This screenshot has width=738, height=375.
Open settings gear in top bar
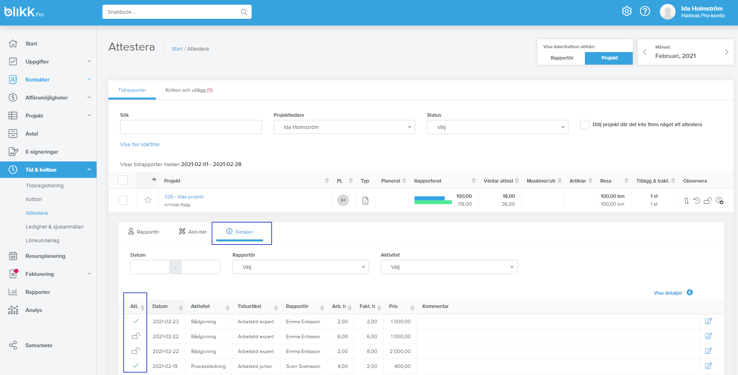pos(627,11)
